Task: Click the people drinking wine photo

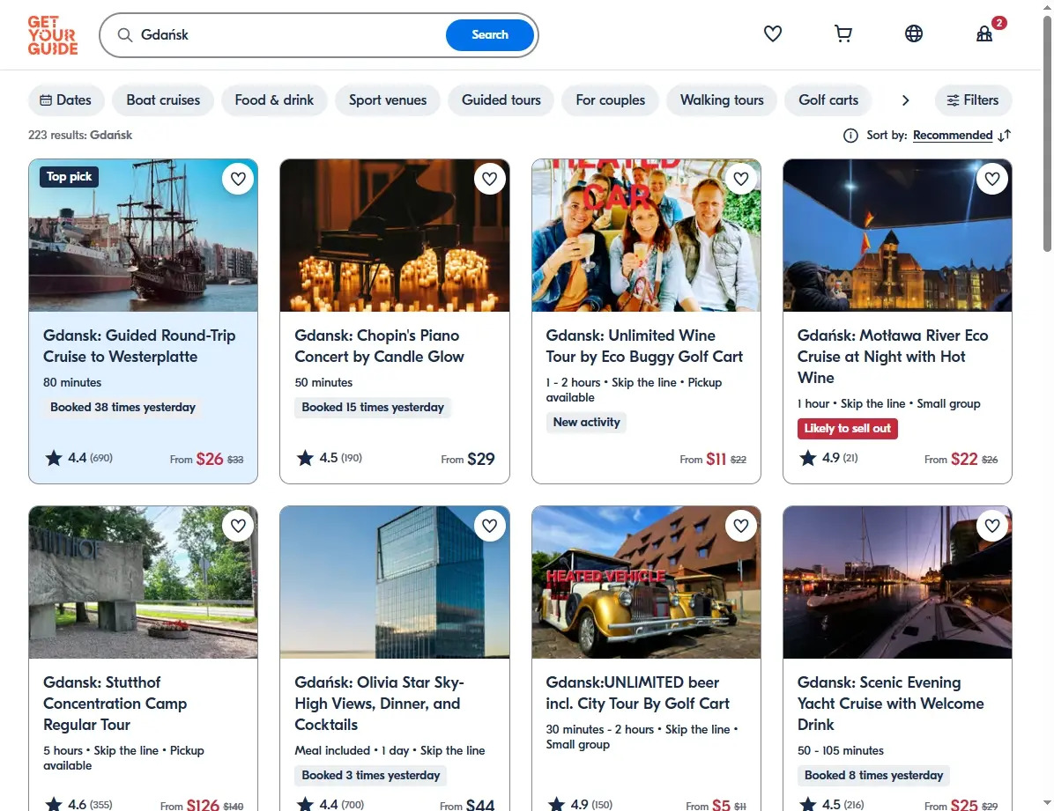Action: click(x=646, y=235)
